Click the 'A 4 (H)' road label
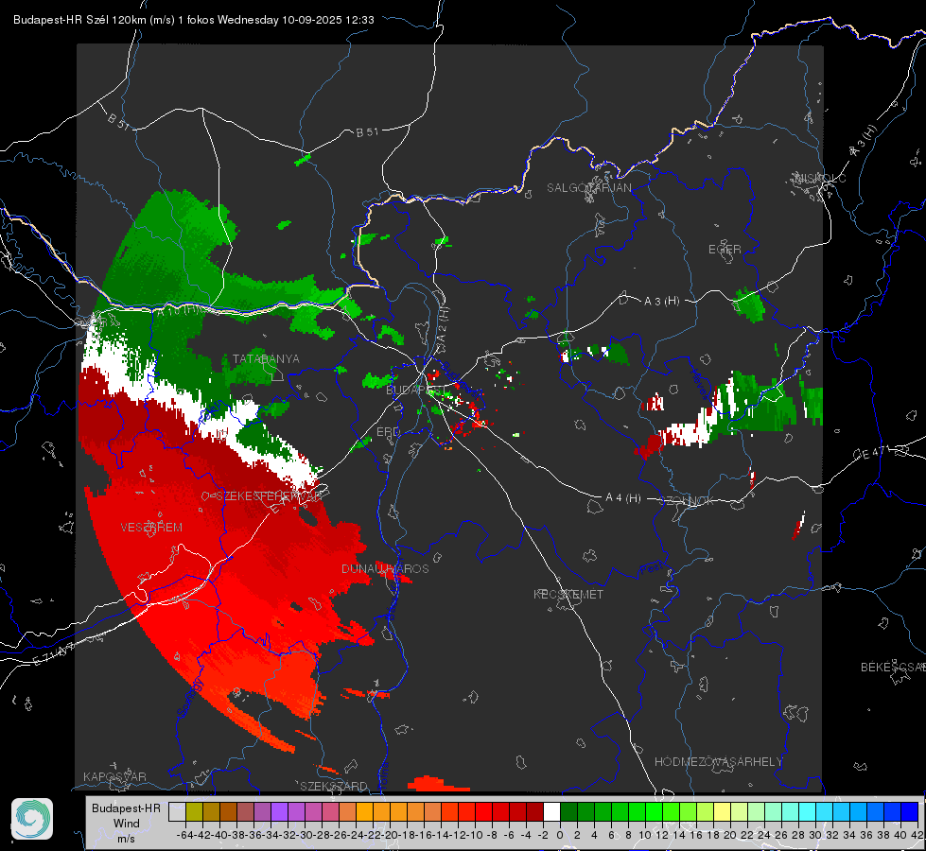Viewport: 926px width, 851px height. pyautogui.click(x=623, y=498)
